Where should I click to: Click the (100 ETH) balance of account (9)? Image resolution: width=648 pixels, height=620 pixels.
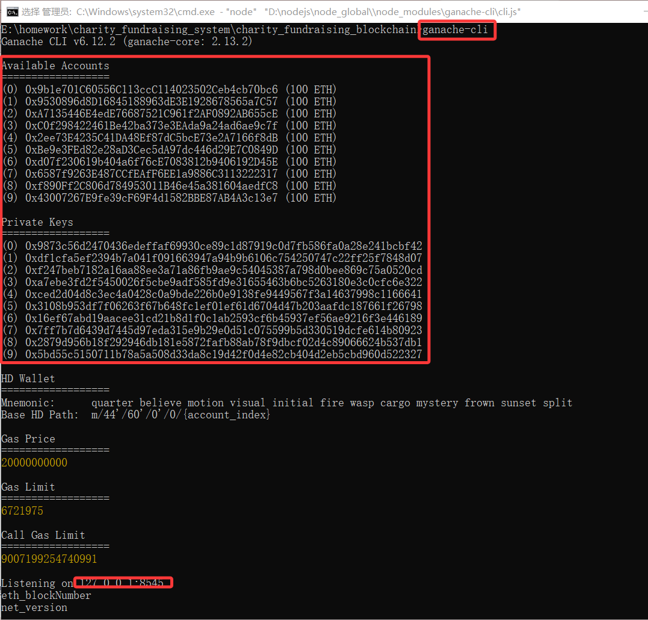(311, 198)
